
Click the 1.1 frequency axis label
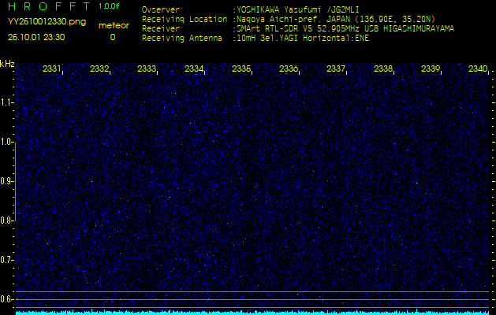[x=7, y=102]
